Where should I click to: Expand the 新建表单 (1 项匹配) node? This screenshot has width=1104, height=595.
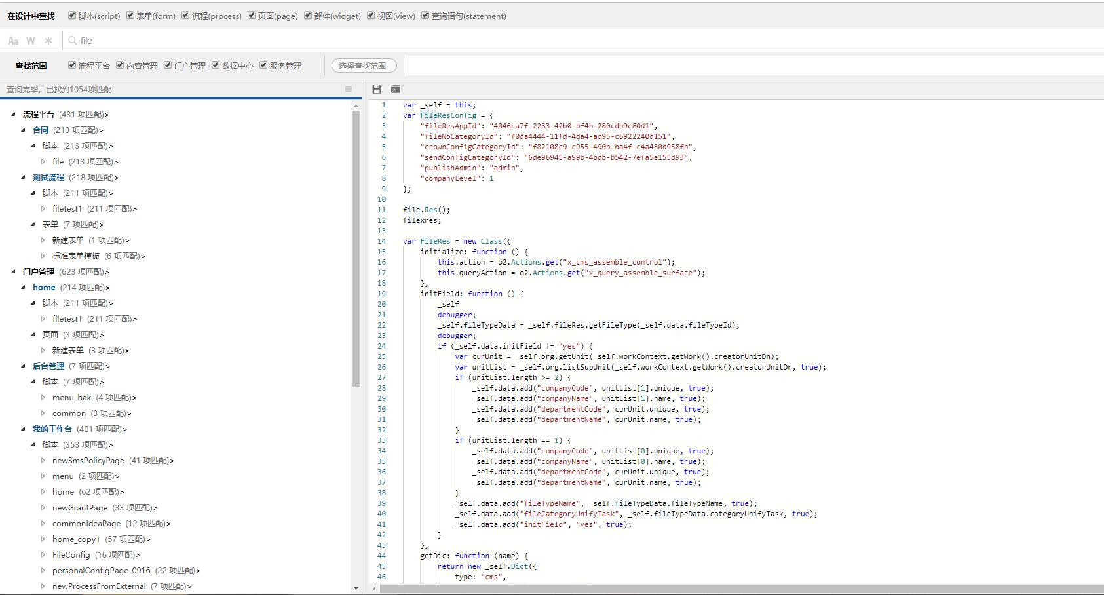[x=43, y=240]
